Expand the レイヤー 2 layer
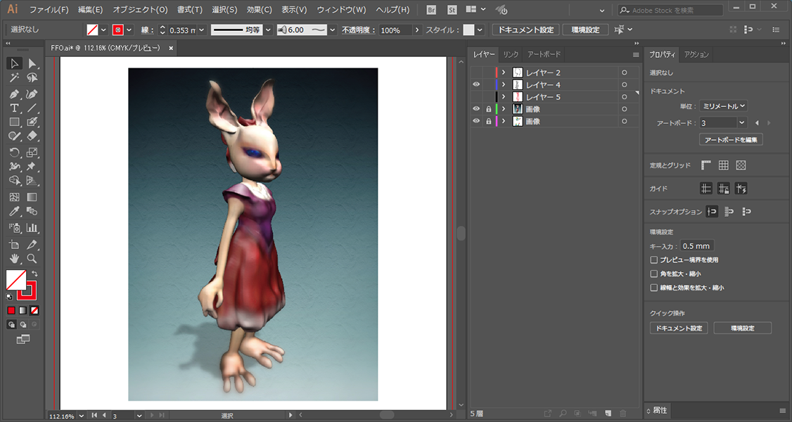Viewport: 792px width, 422px height. tap(504, 72)
